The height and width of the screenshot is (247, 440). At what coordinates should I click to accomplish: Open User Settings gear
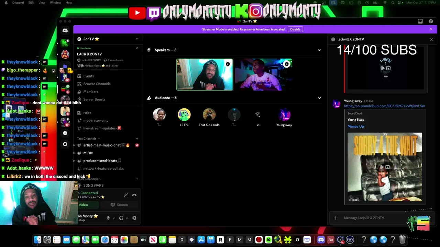(134, 218)
